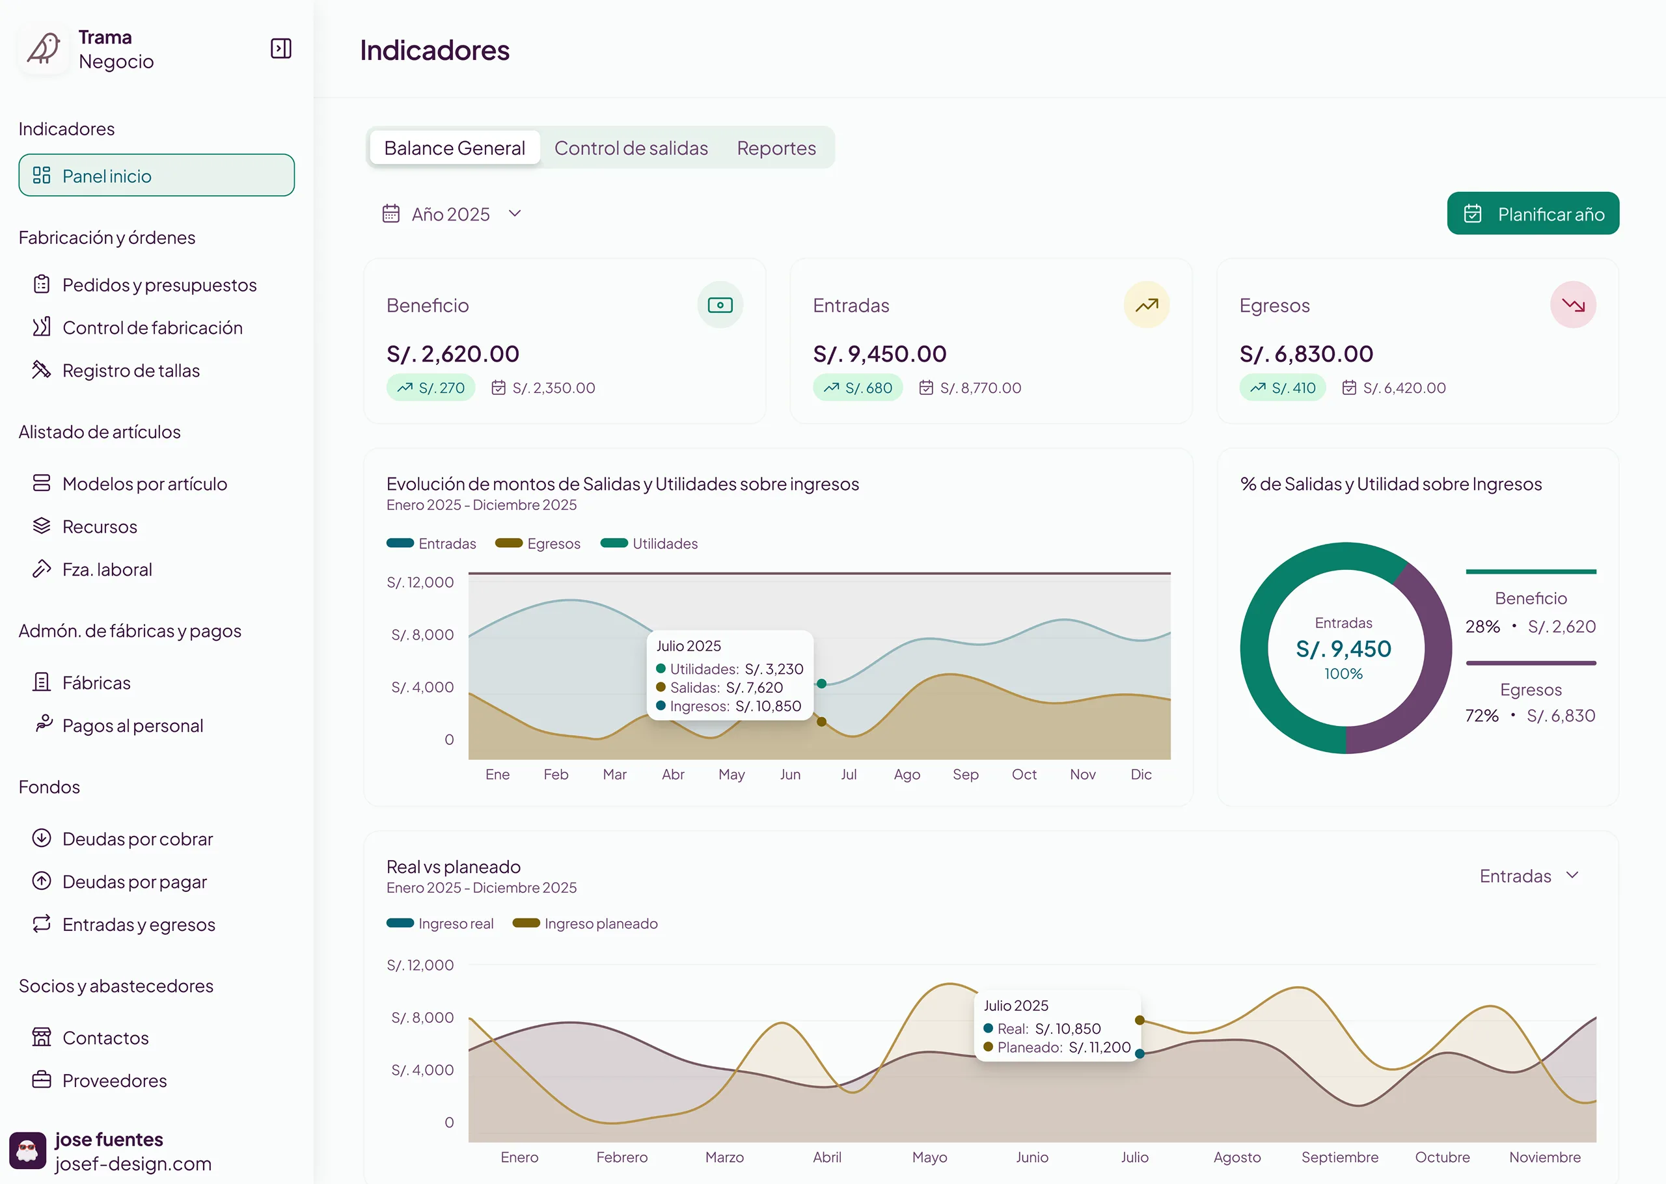Open the Reportes tab
This screenshot has width=1666, height=1184.
click(776, 148)
